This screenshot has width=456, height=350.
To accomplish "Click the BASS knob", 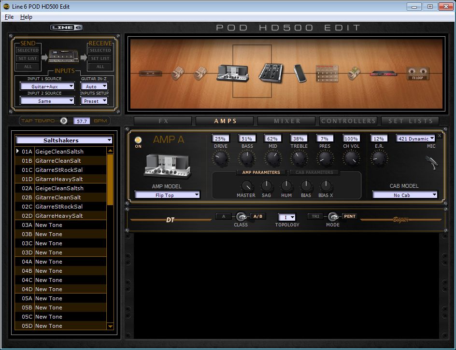I will (x=247, y=158).
